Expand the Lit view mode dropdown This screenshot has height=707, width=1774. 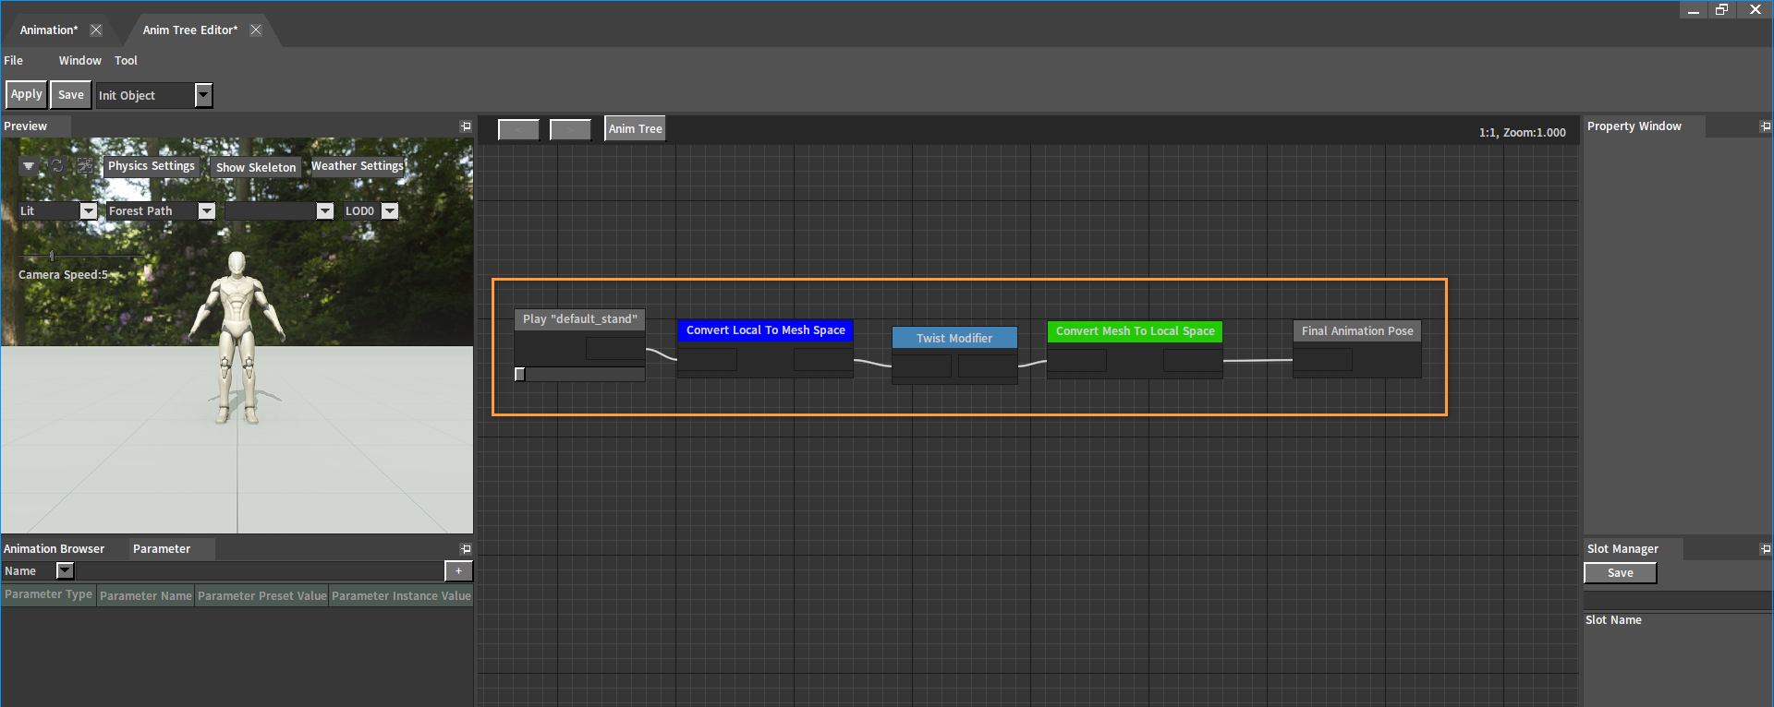pyautogui.click(x=88, y=211)
